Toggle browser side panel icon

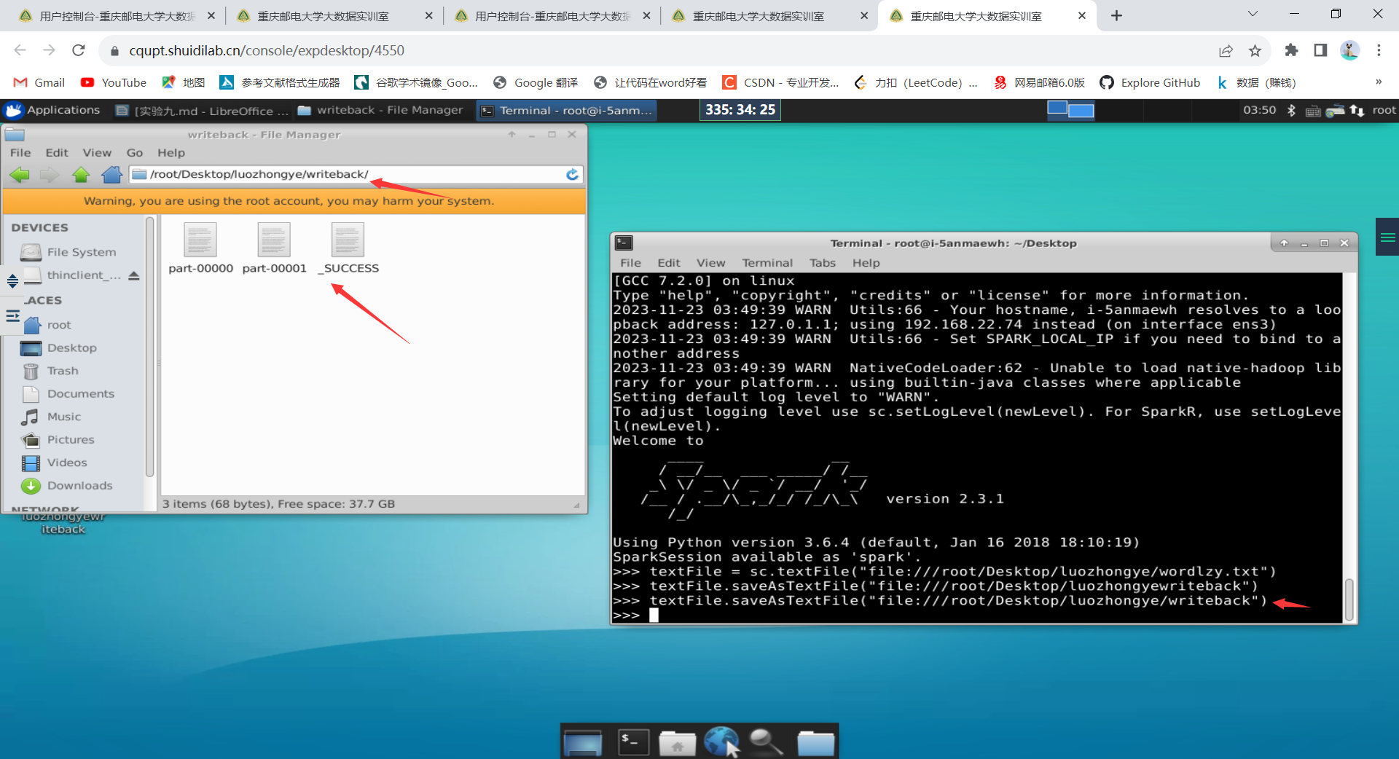click(x=1320, y=50)
